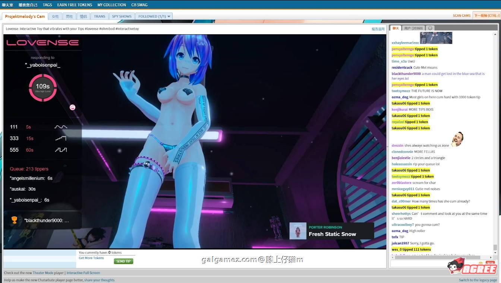Screen dimensions: 501x283
Task: Click the trophy icon beside blackthunder9000's notice
Action: [14, 220]
